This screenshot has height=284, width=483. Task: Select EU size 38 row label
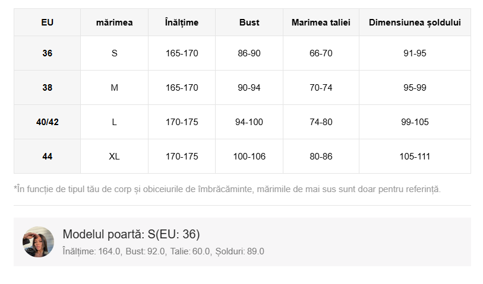point(48,88)
